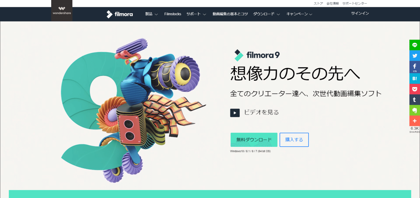420x198 pixels.
Task: Expand the サポート dropdown menu
Action: [x=196, y=14]
